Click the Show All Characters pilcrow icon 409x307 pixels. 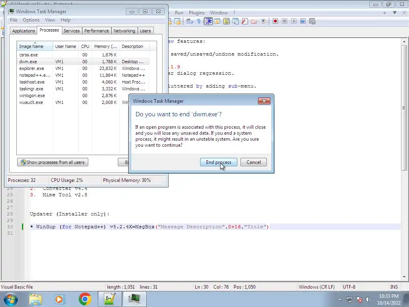click(x=199, y=22)
